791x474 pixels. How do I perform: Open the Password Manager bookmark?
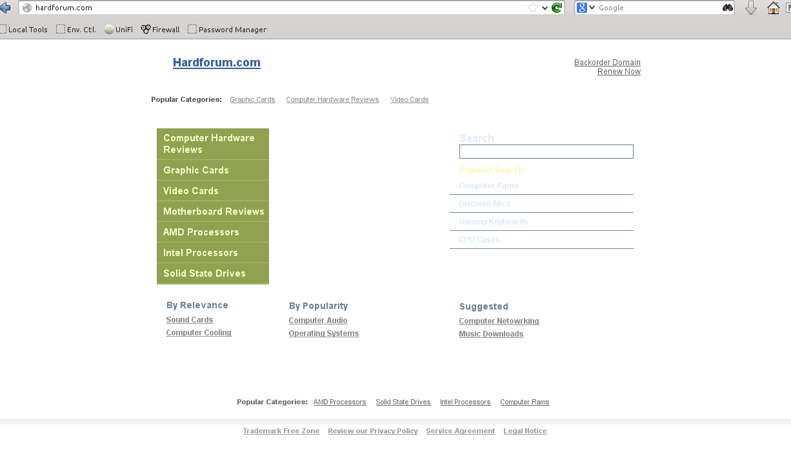(227, 29)
